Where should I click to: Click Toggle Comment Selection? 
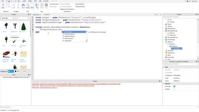tap(67, 9)
